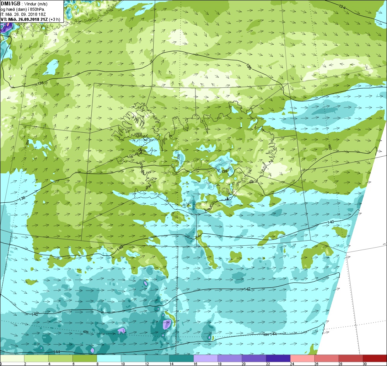Click the dark red above-30 m/s legend swatch
The image size is (387, 366).
375,358
